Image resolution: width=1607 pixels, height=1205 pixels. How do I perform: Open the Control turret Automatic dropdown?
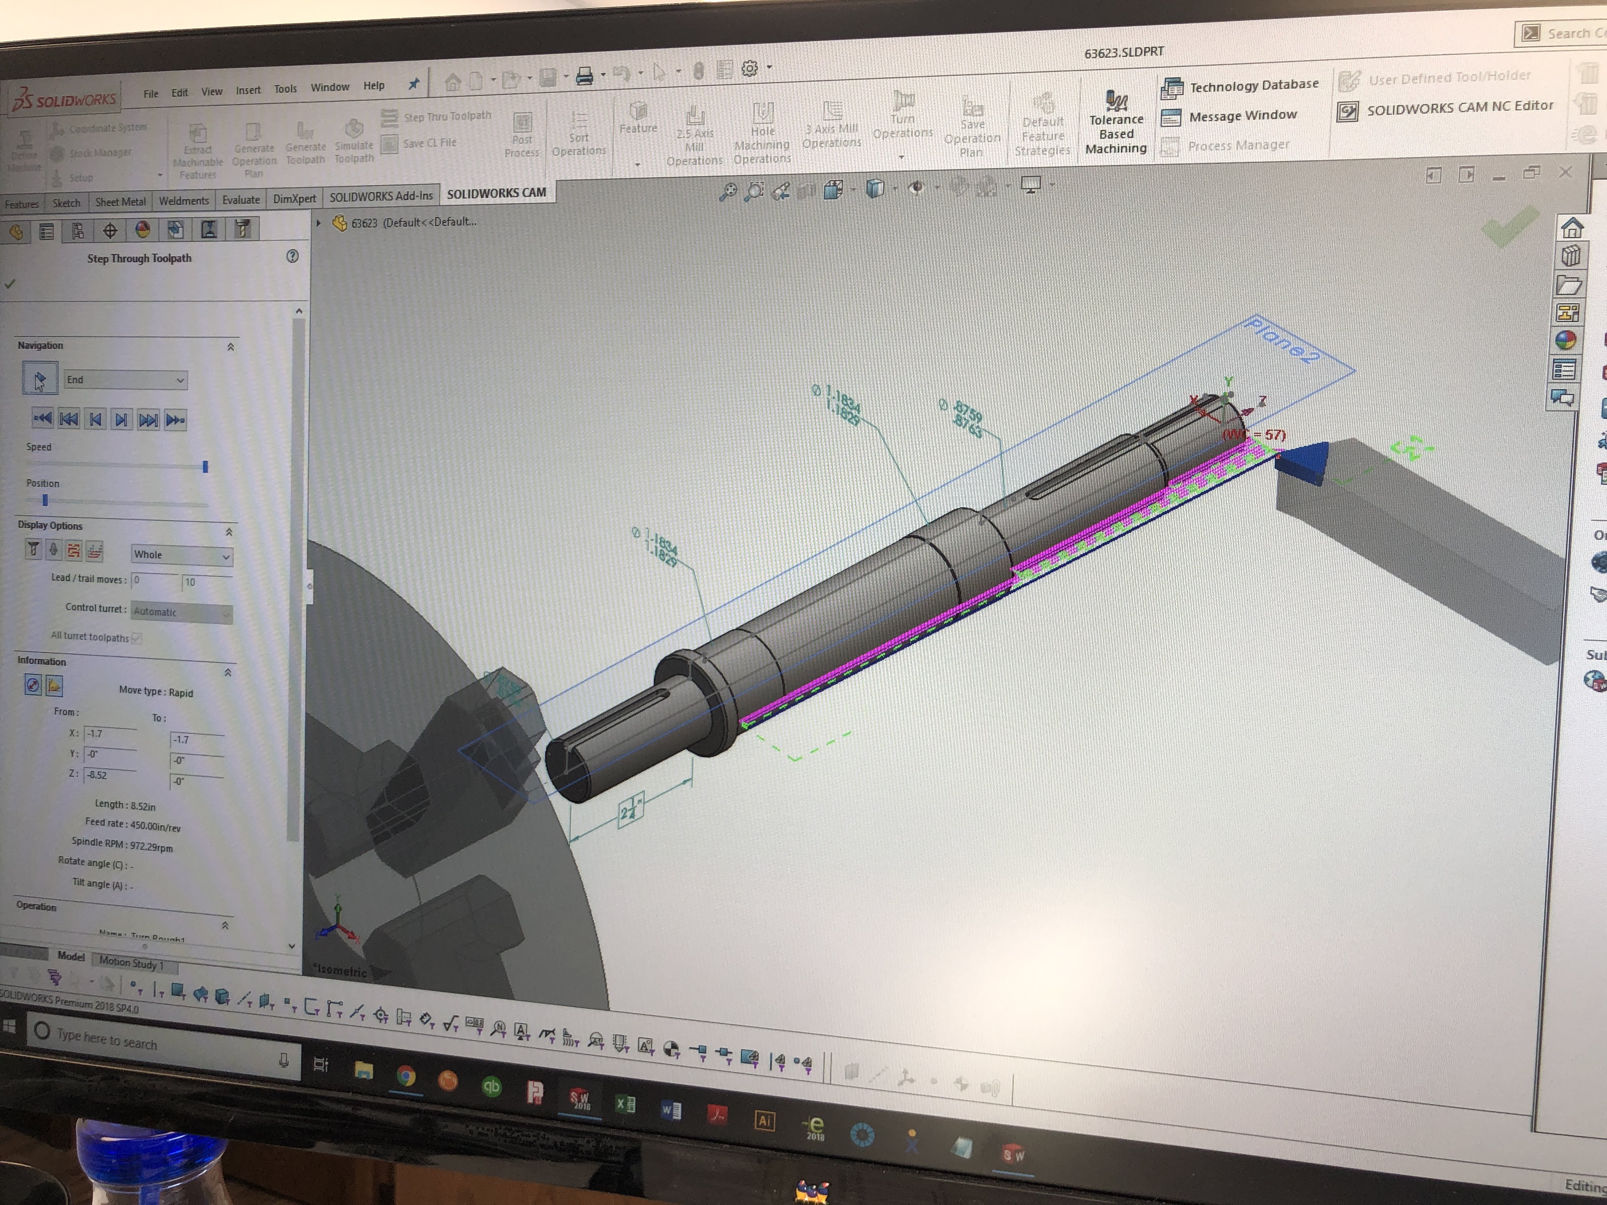coord(182,612)
